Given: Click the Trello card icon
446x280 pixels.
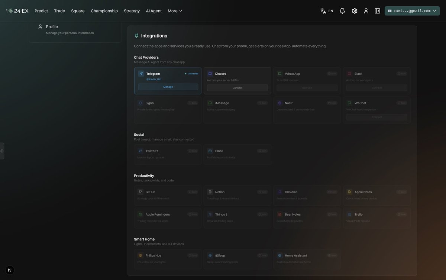Looking at the screenshot, I should click(x=349, y=215).
